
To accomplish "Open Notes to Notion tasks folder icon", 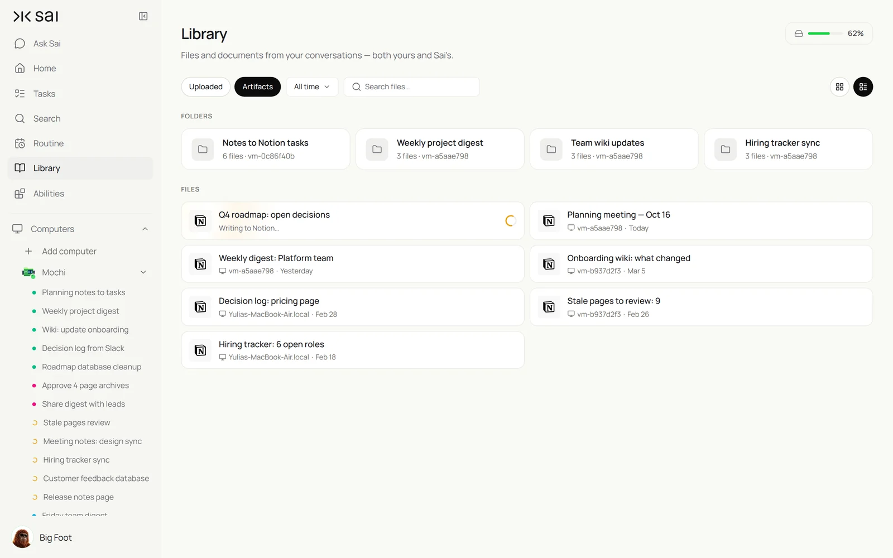I will click(x=203, y=149).
